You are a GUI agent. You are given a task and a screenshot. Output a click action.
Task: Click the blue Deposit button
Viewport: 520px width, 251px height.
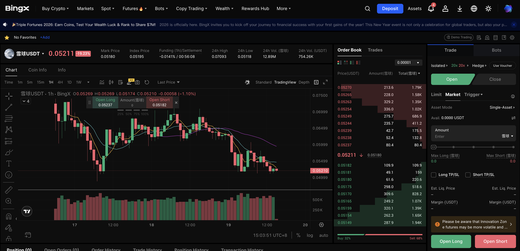coord(390,9)
